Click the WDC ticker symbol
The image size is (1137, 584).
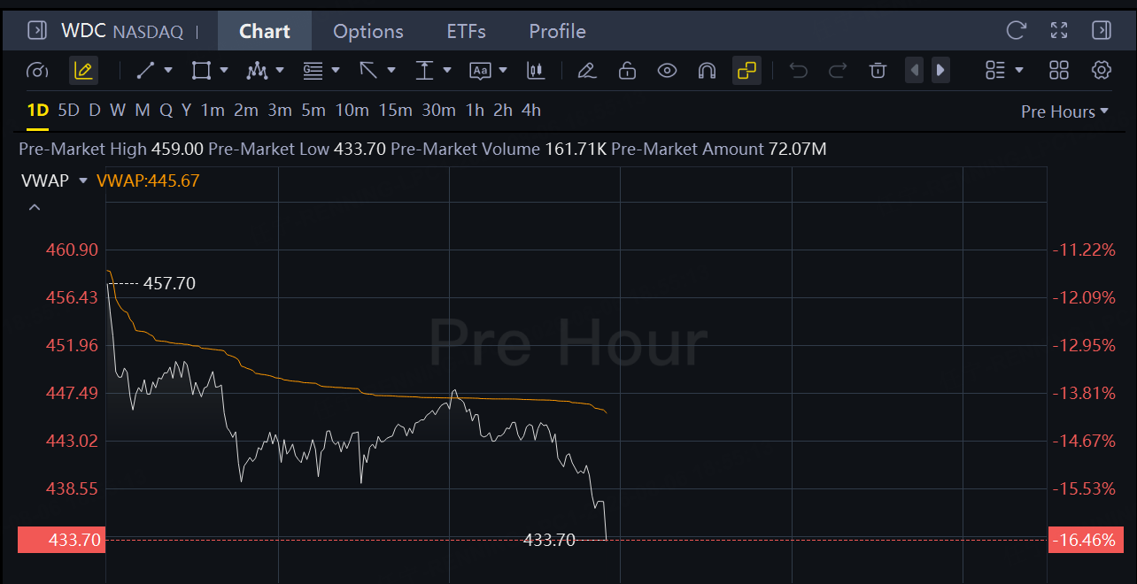[83, 31]
